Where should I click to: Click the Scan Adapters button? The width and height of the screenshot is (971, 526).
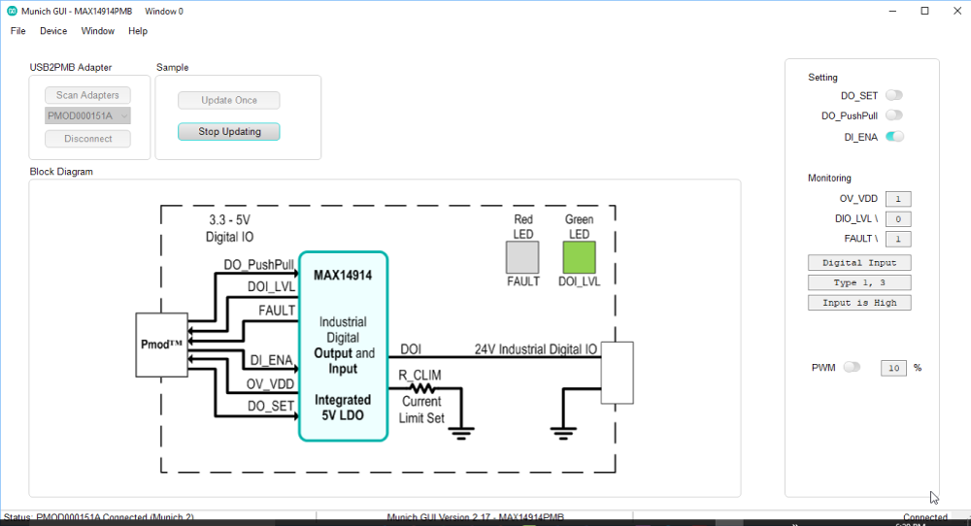point(87,95)
